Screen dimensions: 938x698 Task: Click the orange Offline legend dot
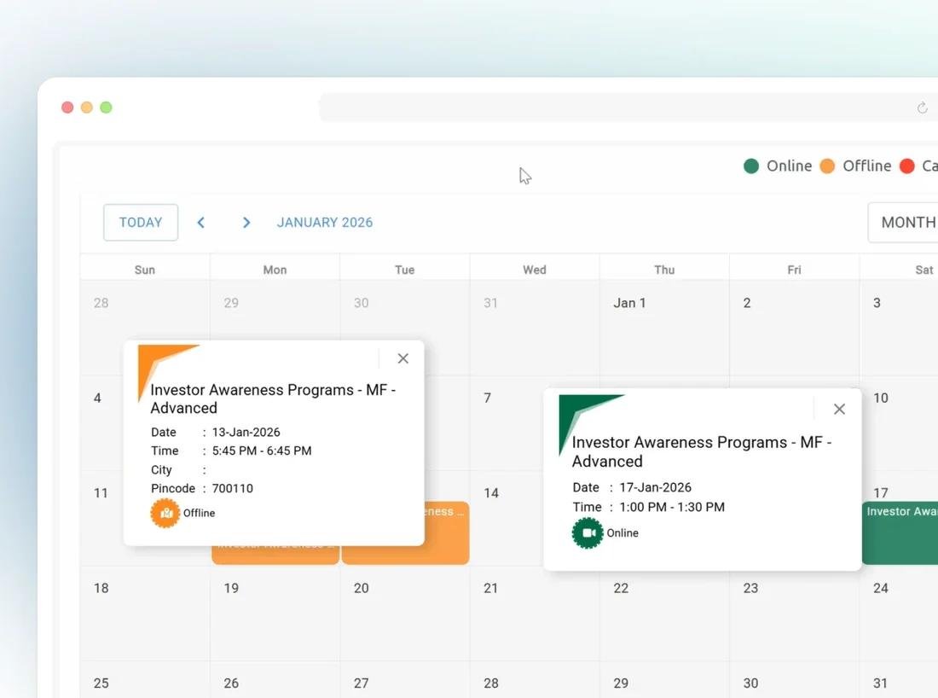pyautogui.click(x=827, y=166)
